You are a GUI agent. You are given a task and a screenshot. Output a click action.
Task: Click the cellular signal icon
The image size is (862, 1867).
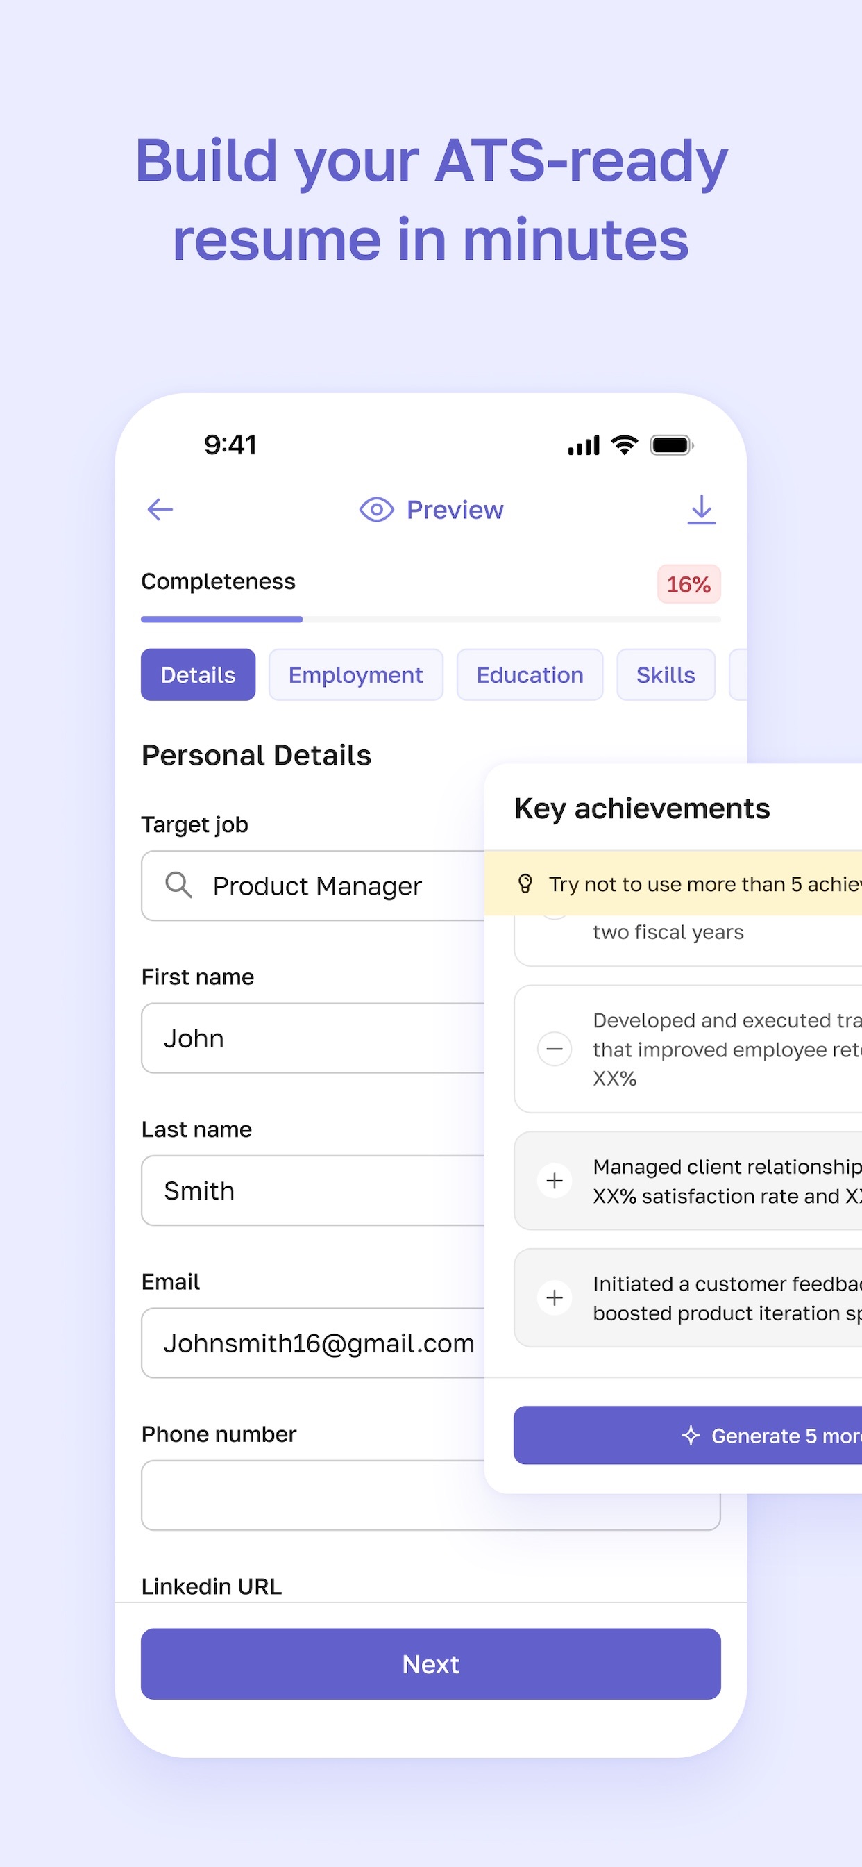[x=584, y=445]
